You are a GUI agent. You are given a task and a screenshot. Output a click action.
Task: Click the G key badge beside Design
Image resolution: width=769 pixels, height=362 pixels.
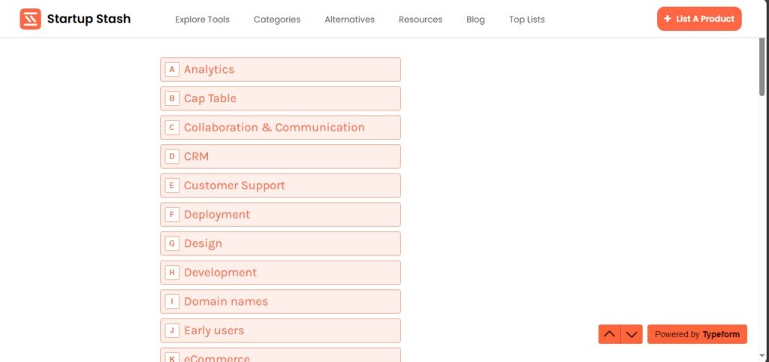[x=172, y=244]
